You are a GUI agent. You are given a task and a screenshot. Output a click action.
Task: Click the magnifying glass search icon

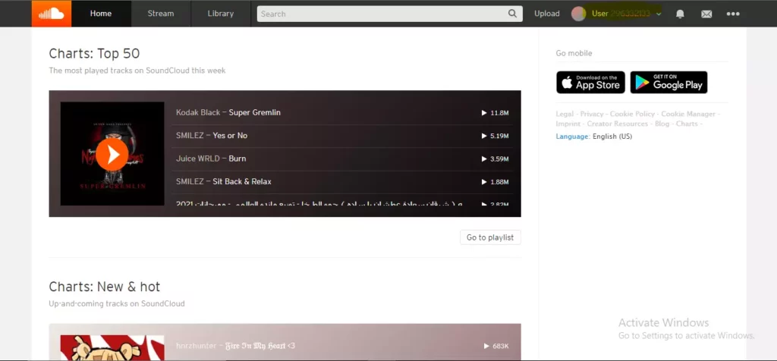click(x=512, y=14)
